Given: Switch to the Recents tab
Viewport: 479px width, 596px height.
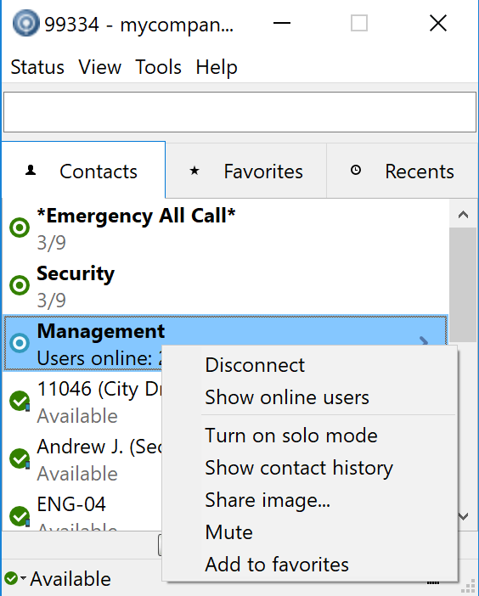Looking at the screenshot, I should point(403,171).
